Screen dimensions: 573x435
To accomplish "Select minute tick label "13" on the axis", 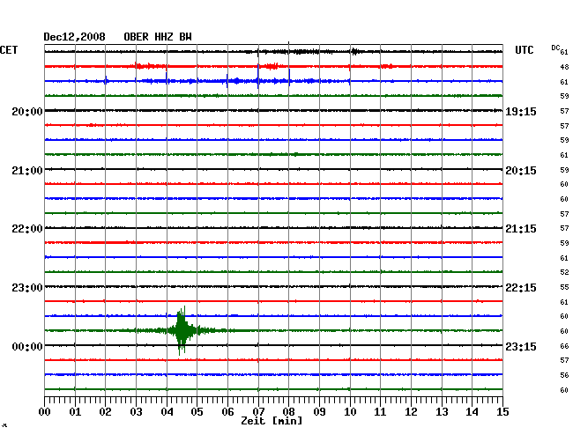I will (442, 411).
